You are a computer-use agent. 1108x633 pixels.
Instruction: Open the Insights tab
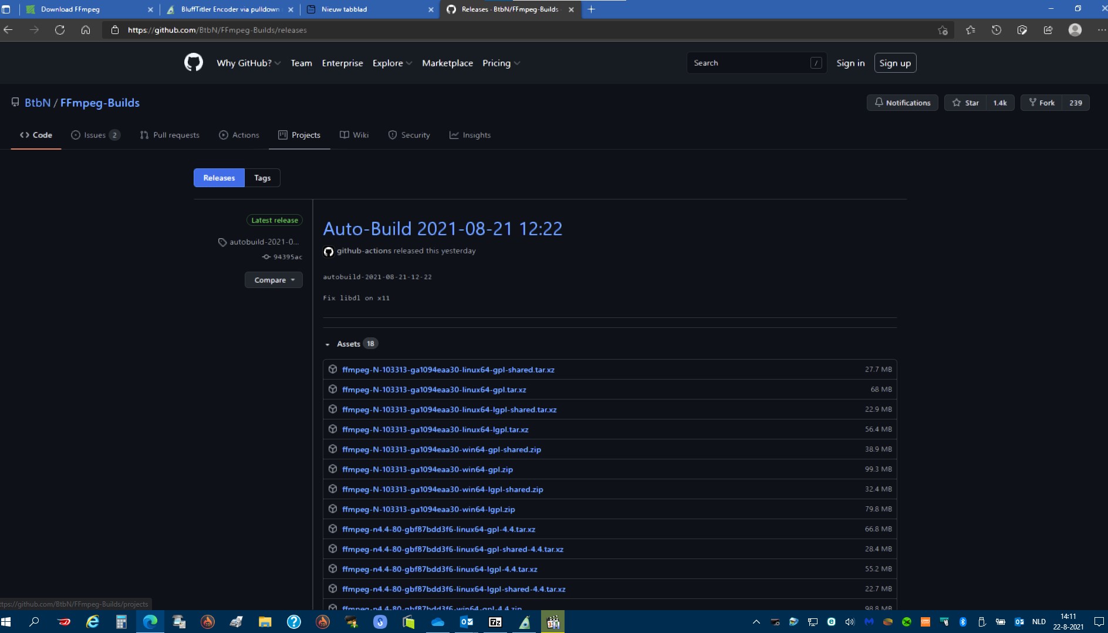click(470, 135)
